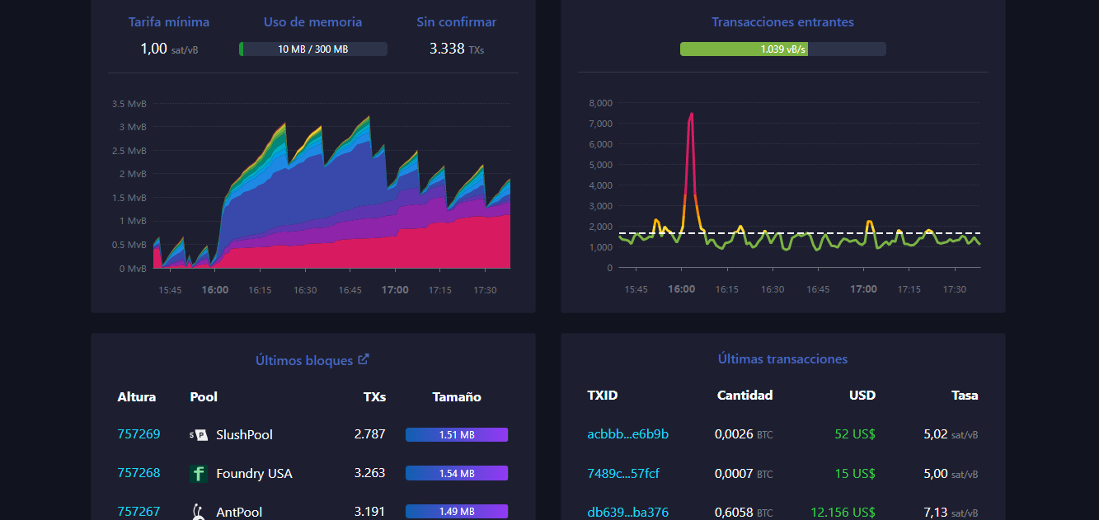Image resolution: width=1099 pixels, height=520 pixels.
Task: Click the AntPool logo icon
Action: 198,512
